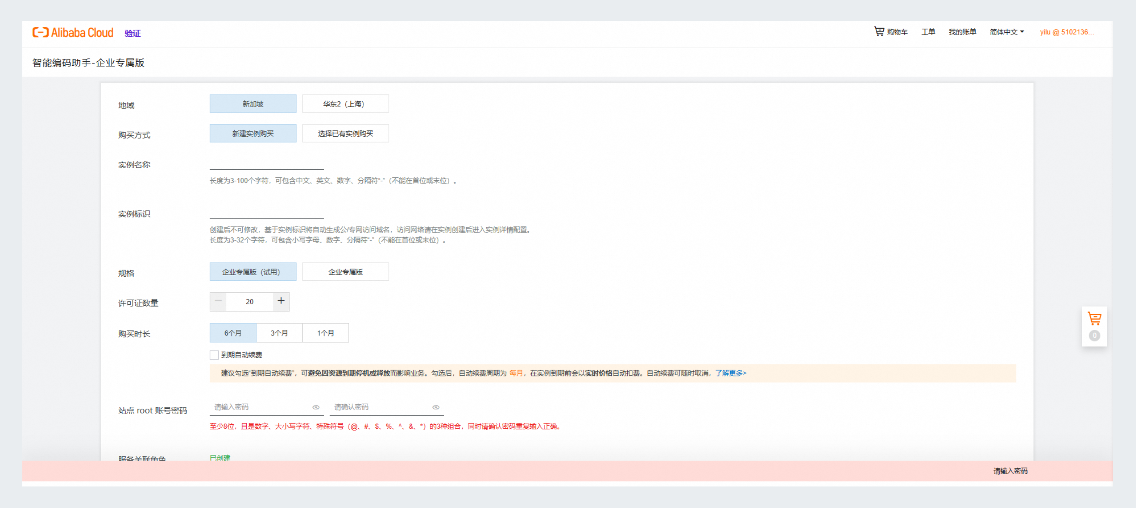The width and height of the screenshot is (1136, 508).
Task: Open the shopping cart in header
Action: pos(890,32)
